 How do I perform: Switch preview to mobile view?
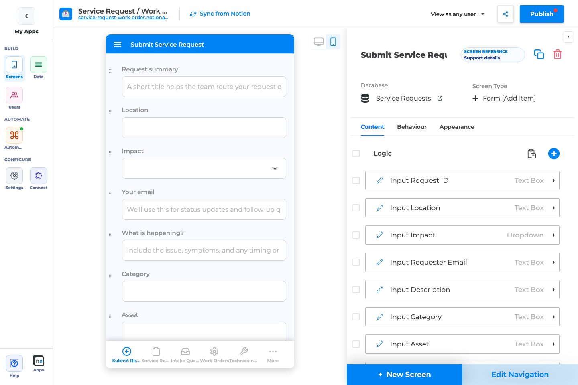click(333, 42)
